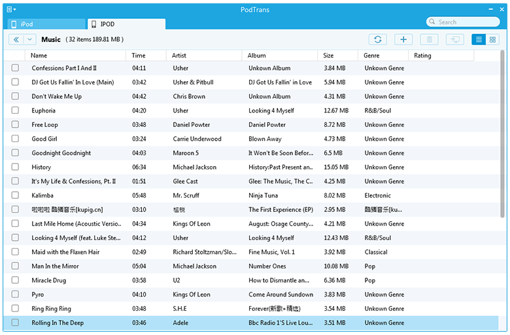Select the Rolling In The Deep checkbox
This screenshot has height=335, width=510.
click(x=15, y=323)
